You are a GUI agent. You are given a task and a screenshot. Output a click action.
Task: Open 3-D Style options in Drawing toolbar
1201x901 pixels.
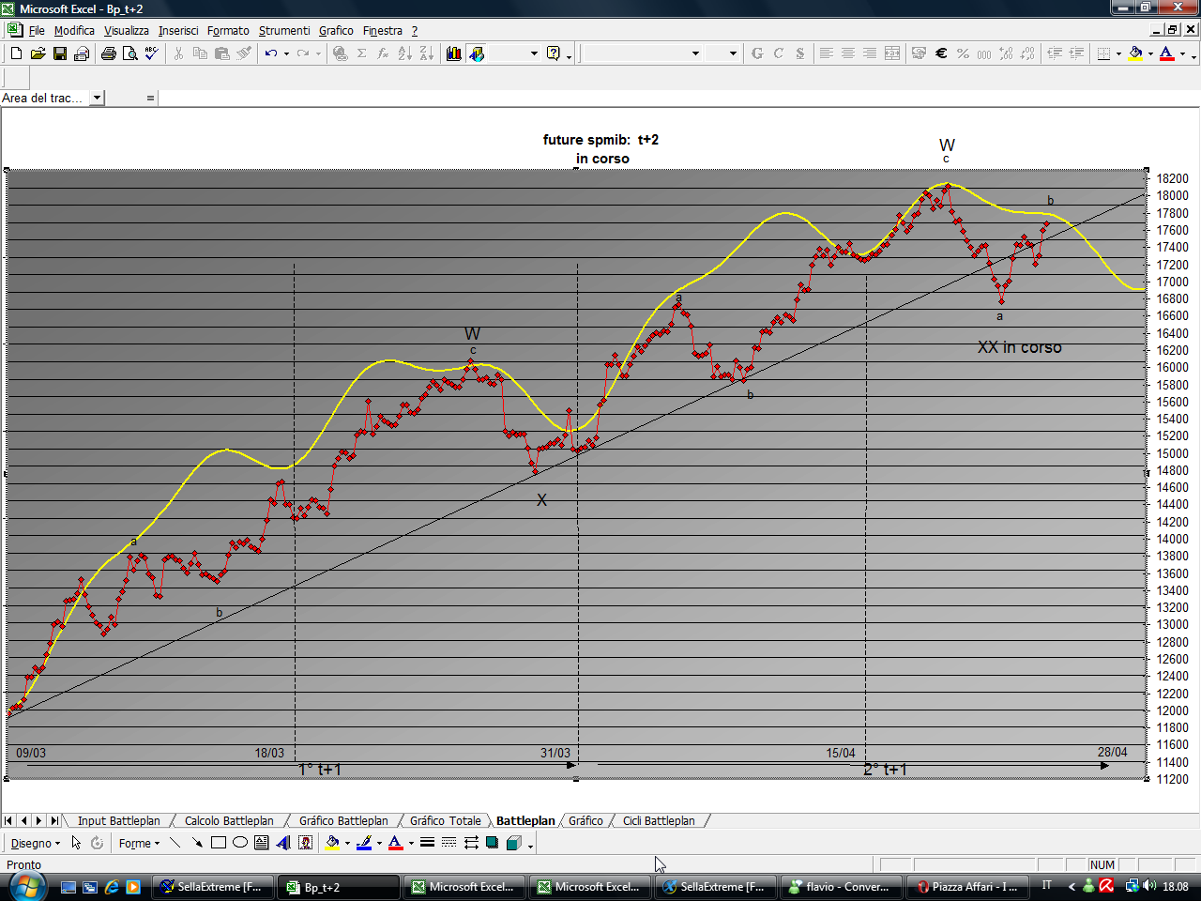[x=513, y=843]
